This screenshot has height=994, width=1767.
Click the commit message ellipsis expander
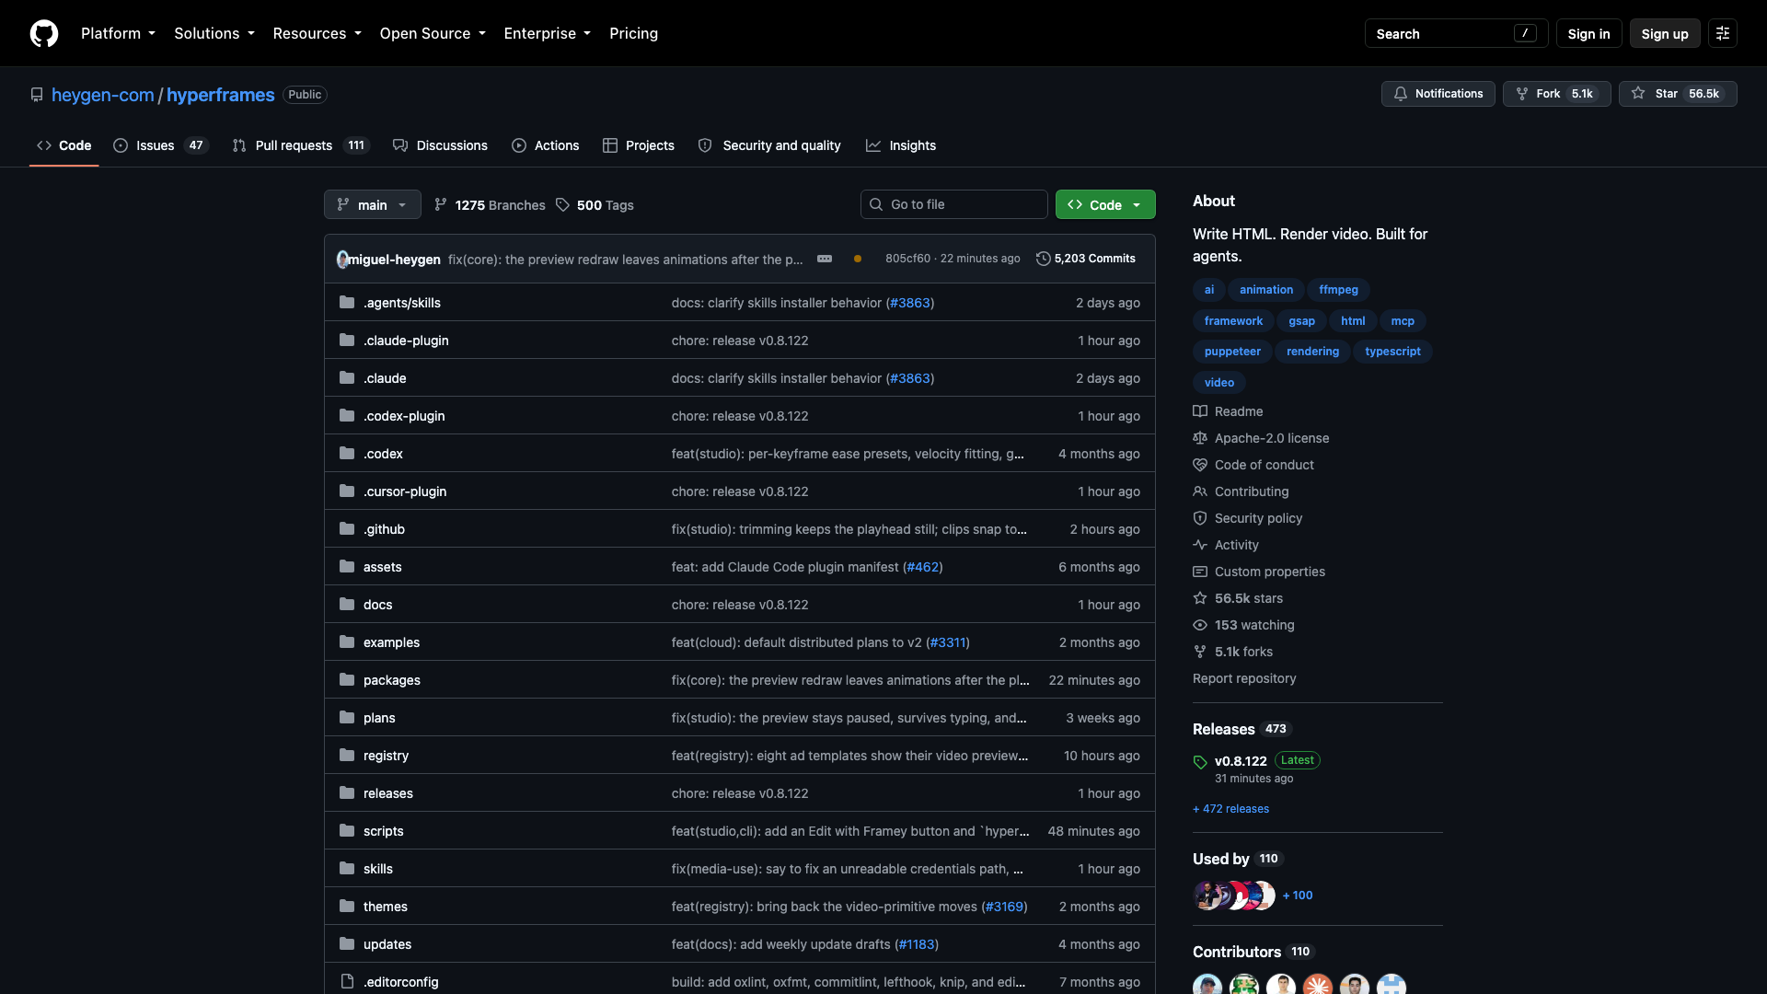coord(825,259)
